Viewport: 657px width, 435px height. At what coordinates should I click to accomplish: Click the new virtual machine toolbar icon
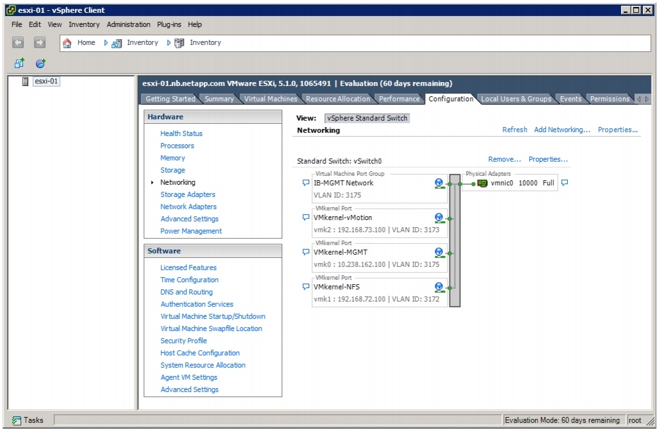19,64
